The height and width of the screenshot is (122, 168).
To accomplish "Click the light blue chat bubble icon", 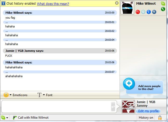I will (143, 12).
